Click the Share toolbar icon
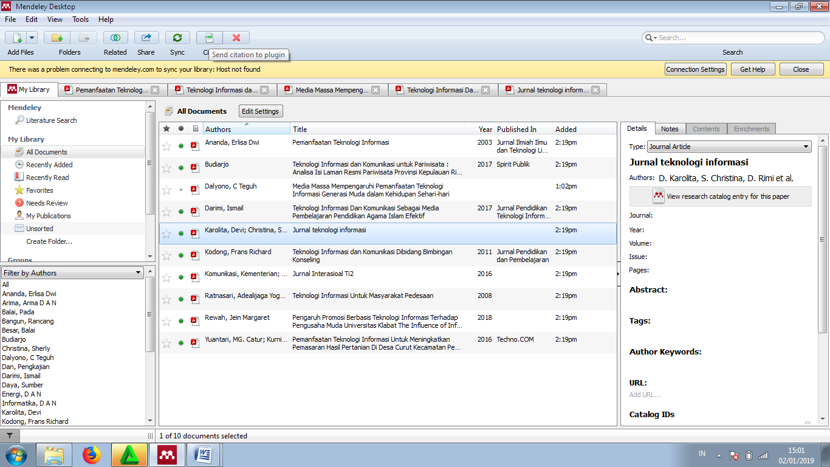The image size is (830, 467). [146, 38]
